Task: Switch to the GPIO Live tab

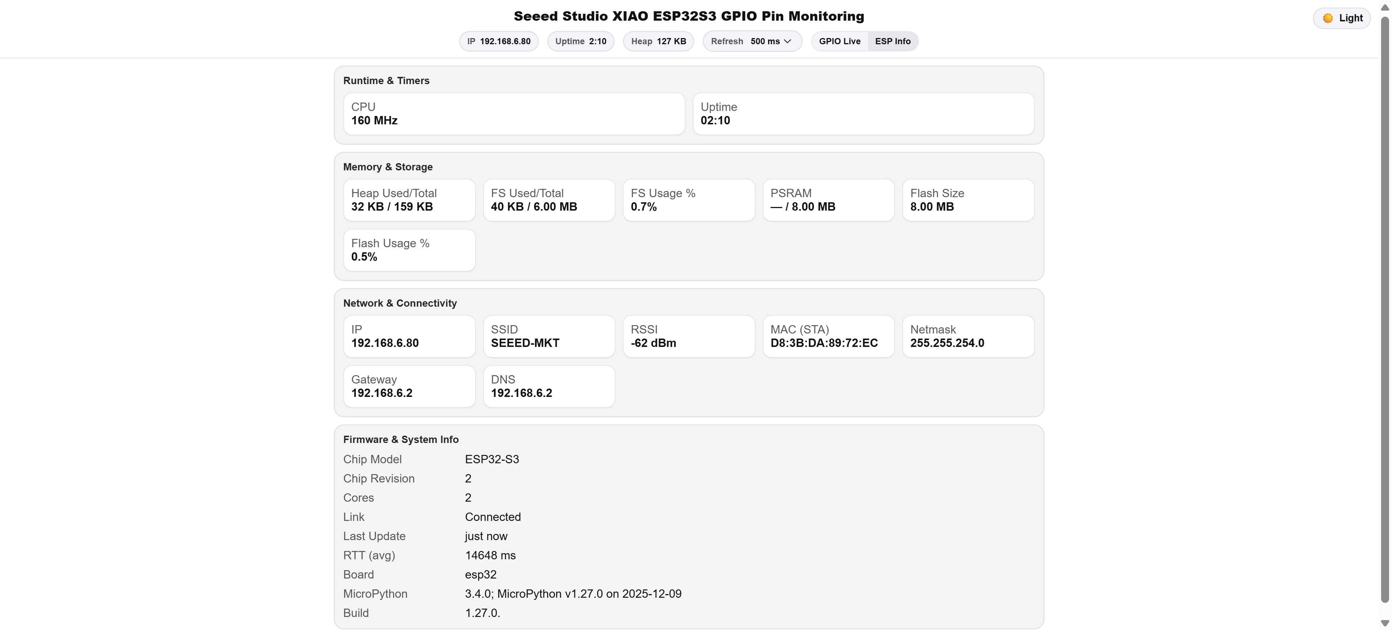Action: [x=839, y=41]
